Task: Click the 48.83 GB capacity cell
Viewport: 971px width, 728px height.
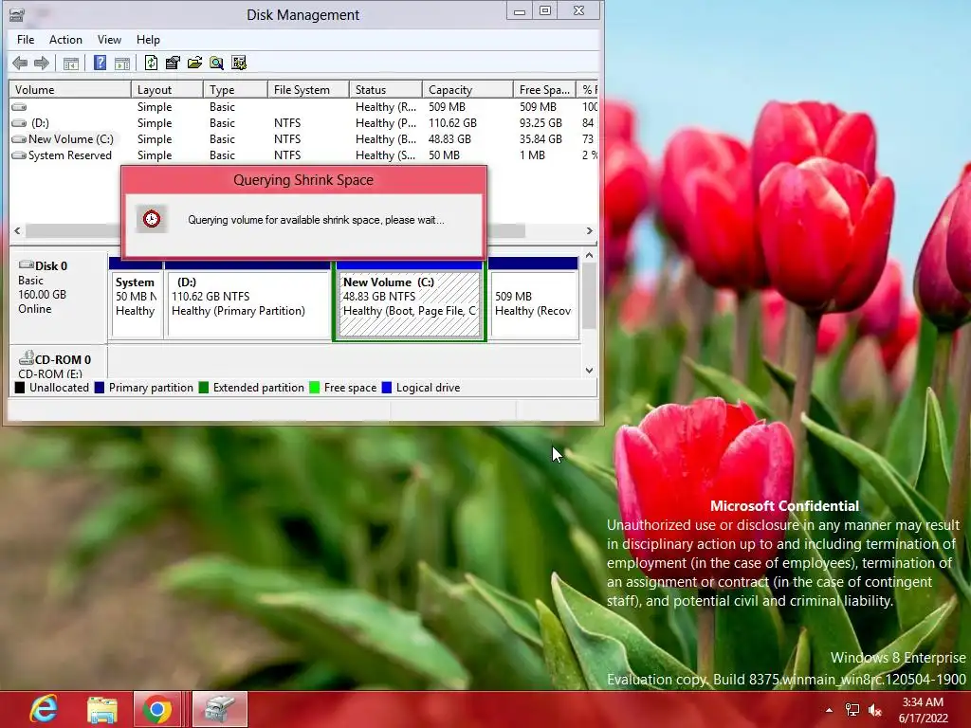Action: click(449, 139)
